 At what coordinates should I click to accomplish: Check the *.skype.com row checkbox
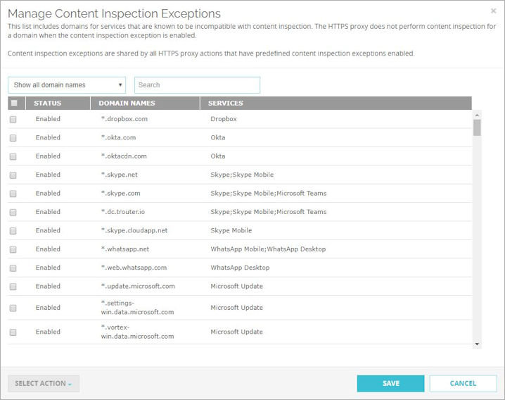[x=13, y=194]
